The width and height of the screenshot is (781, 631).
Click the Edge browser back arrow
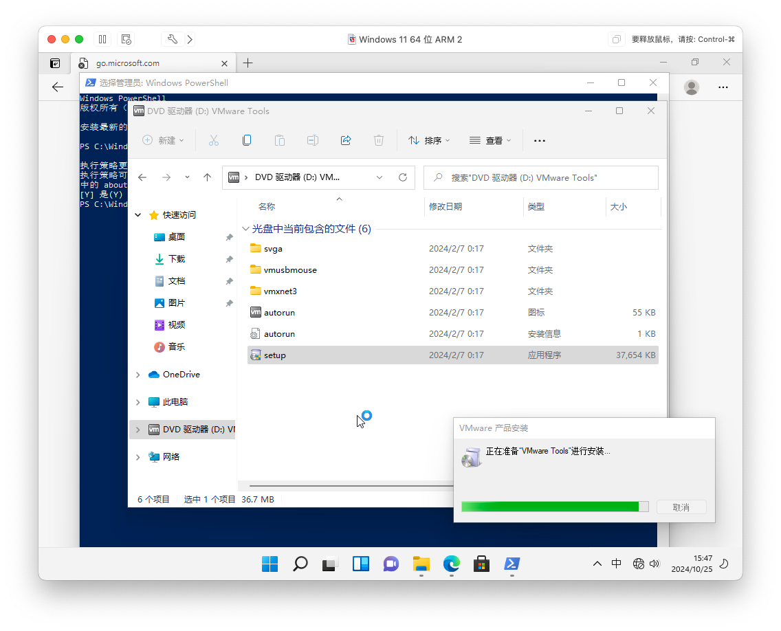click(x=58, y=87)
